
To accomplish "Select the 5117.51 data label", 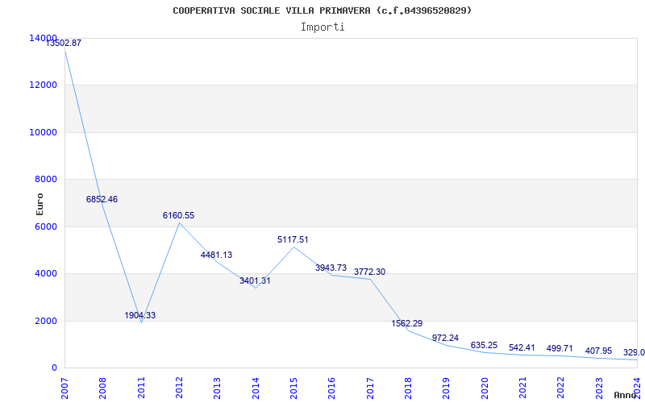I will pyautogui.click(x=293, y=239).
